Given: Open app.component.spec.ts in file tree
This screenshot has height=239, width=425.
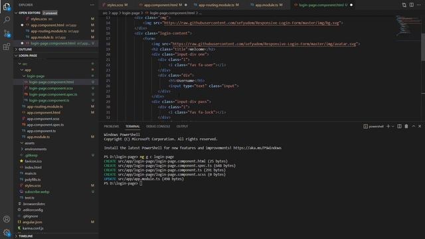Looking at the screenshot, I should 45,125.
